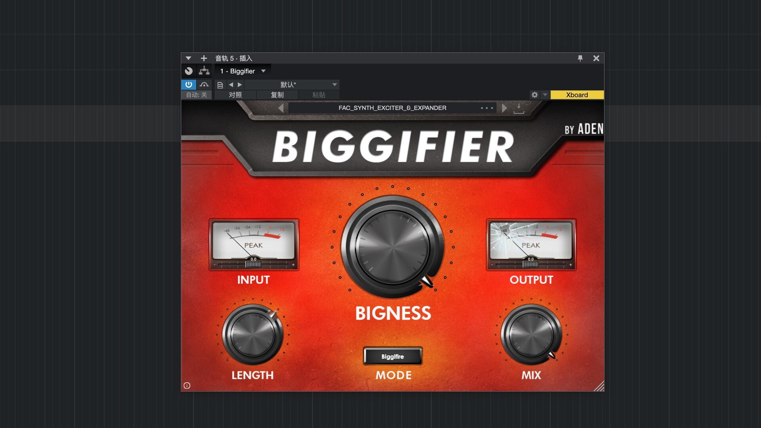The width and height of the screenshot is (761, 428).
Task: Open the three dots preset menu
Action: 487,108
